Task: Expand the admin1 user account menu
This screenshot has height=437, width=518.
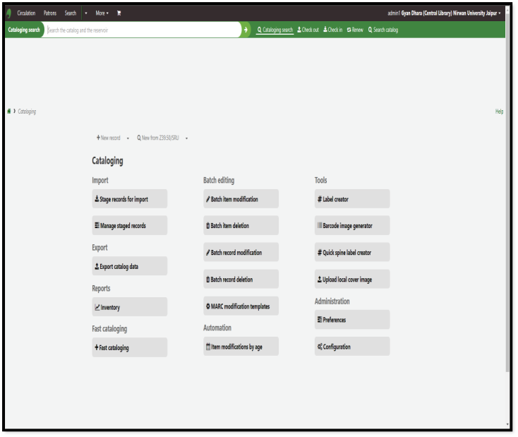Action: [x=445, y=13]
